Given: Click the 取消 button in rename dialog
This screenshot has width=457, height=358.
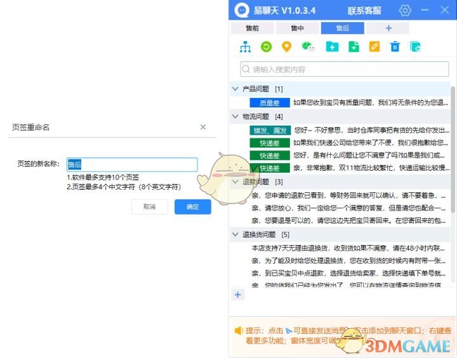Looking at the screenshot, I should click(x=150, y=207).
